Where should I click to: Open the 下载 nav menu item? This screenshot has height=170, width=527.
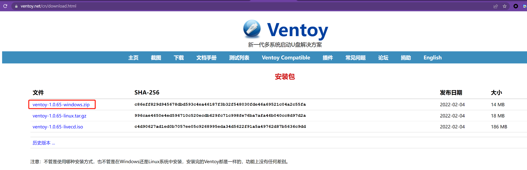(179, 57)
